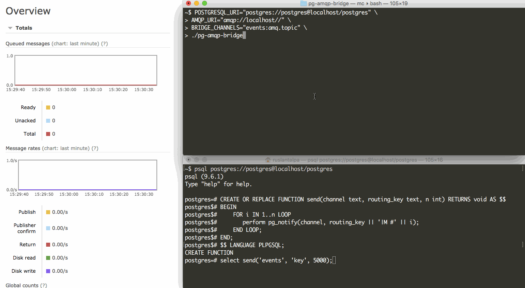525x288 pixels.
Task: Open help (?) for Queued messages
Action: coord(104,43)
